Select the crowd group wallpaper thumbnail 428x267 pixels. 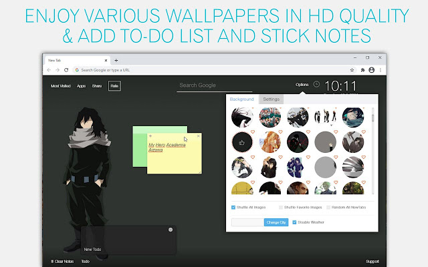pyautogui.click(x=270, y=117)
